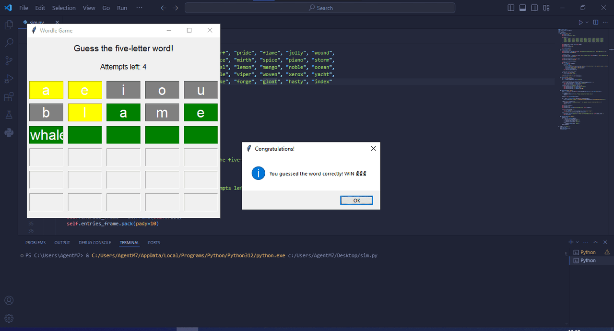Open the Testing flask icon view
This screenshot has height=331, width=614.
(9, 115)
